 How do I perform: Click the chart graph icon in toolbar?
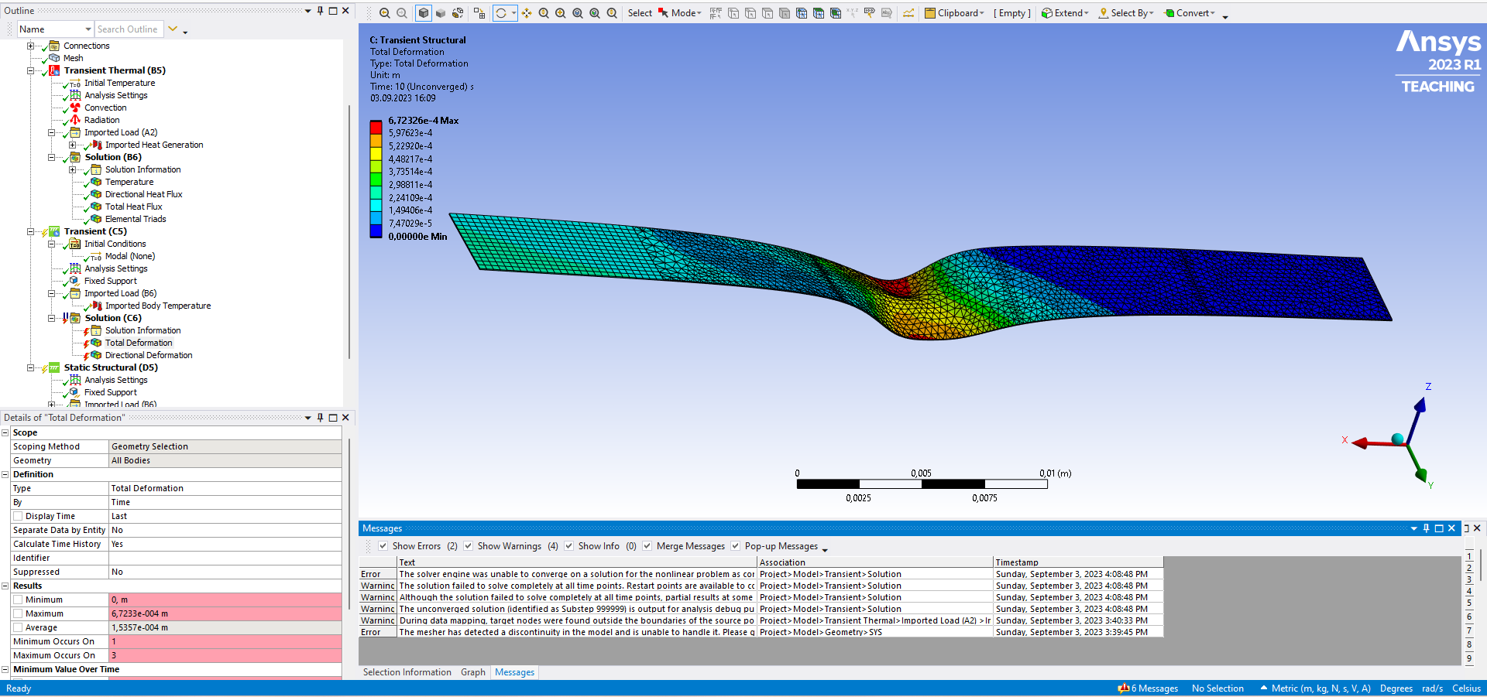908,13
